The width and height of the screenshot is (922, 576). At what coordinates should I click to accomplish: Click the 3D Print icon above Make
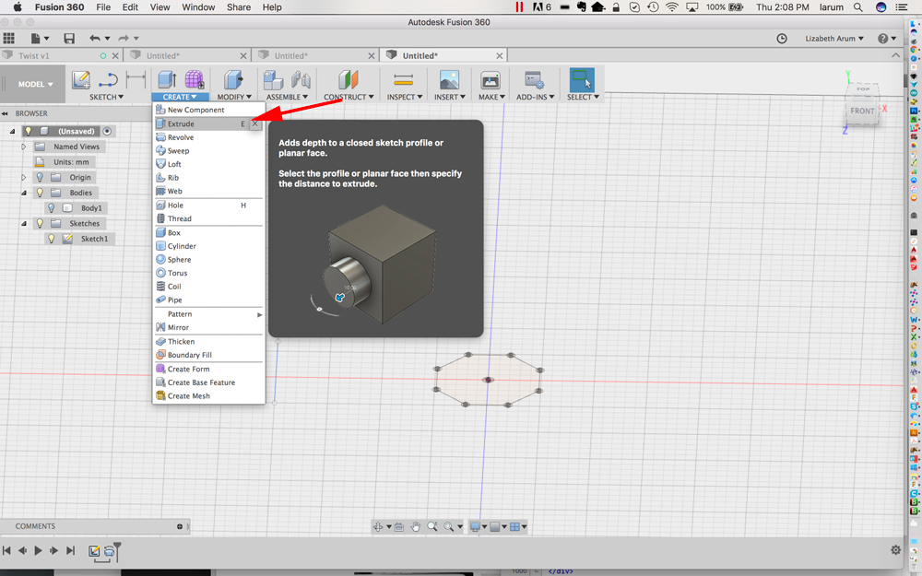coord(490,79)
